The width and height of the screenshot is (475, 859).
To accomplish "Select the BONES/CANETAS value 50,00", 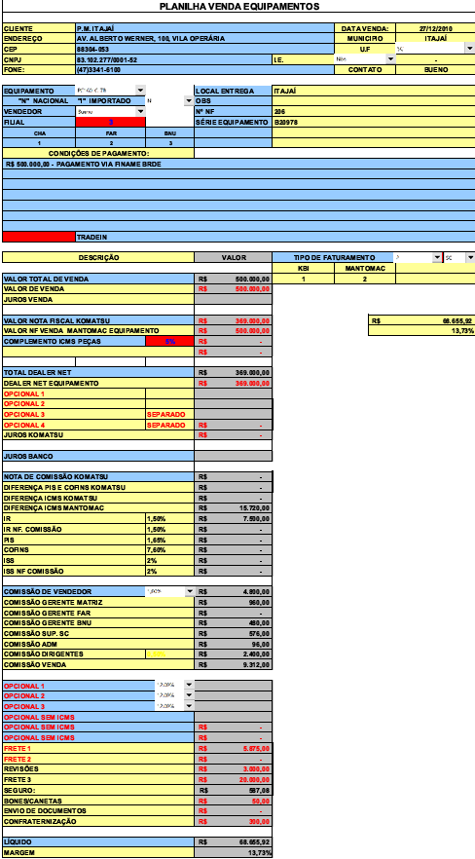I will click(x=234, y=801).
